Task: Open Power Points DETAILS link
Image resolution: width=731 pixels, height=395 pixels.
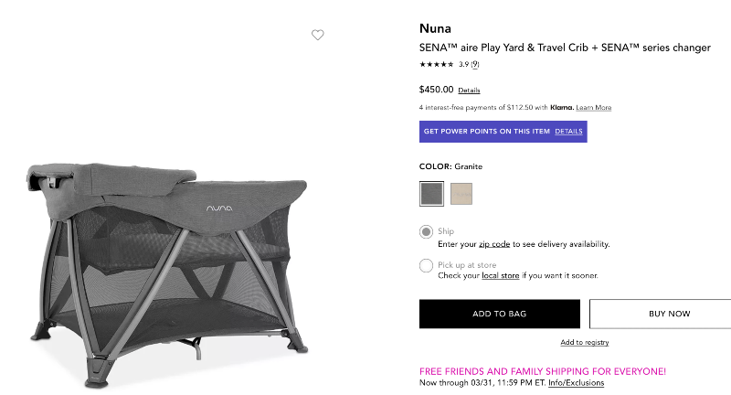Action: (568, 132)
